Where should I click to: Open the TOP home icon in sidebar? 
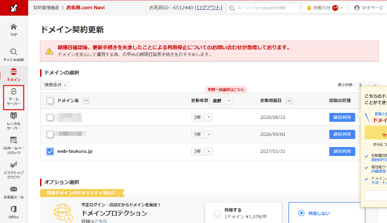coord(14,29)
